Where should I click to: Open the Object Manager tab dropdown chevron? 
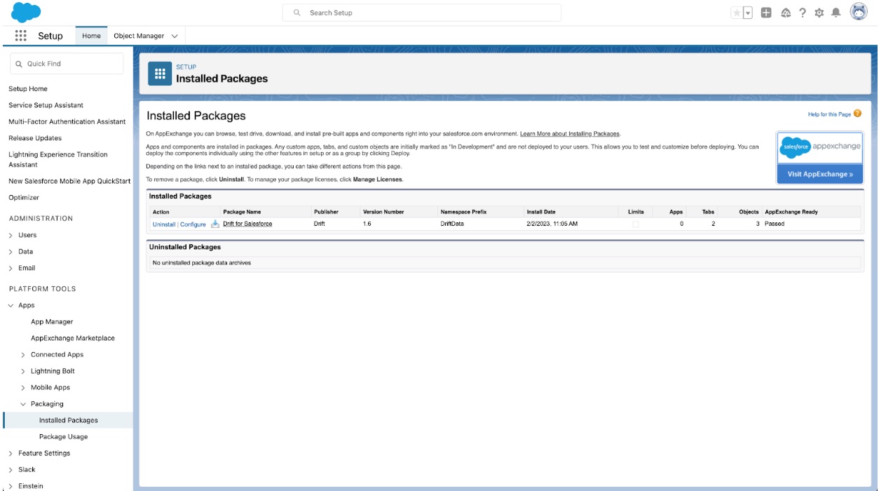pyautogui.click(x=175, y=36)
